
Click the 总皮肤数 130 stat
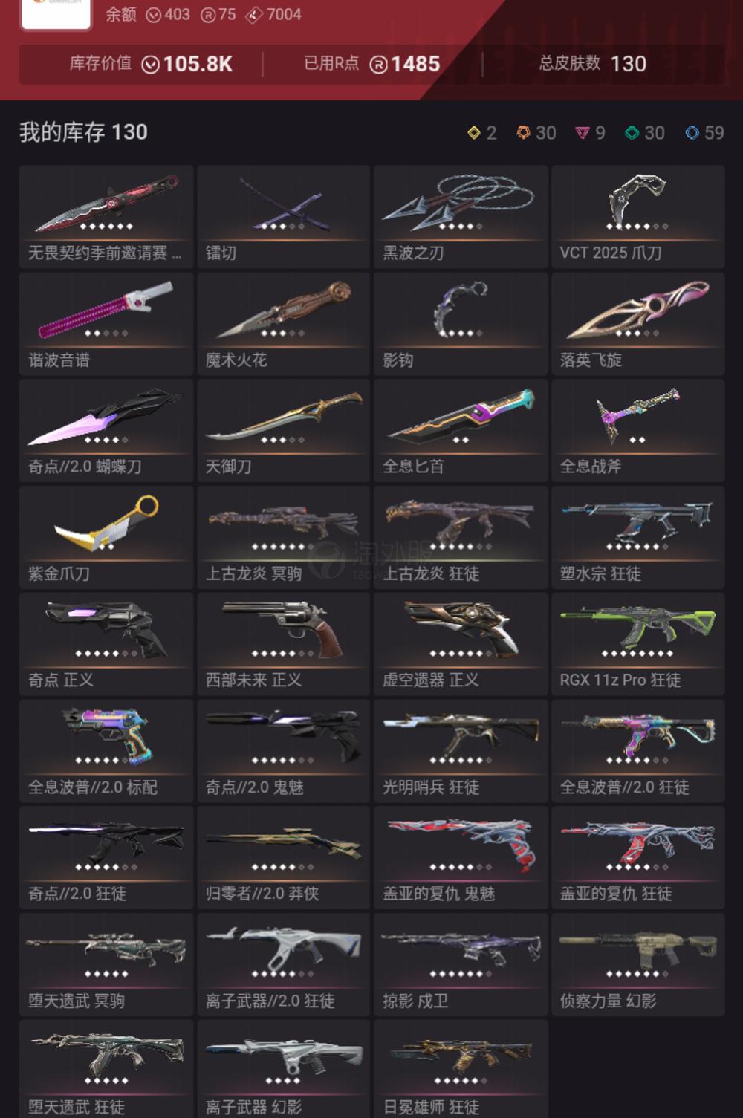[592, 64]
